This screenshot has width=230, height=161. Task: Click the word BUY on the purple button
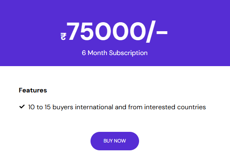(108, 141)
